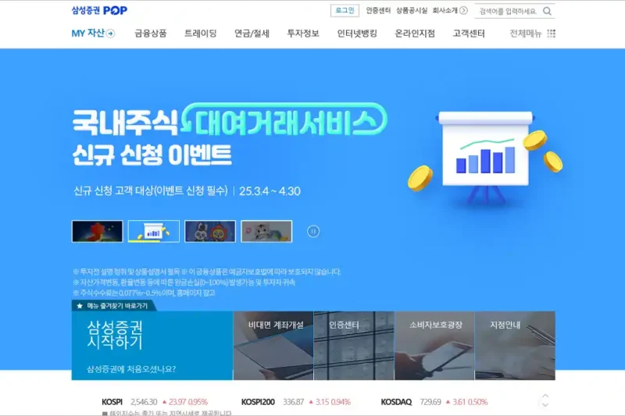625x416 pixels.
Task: Click the KOSDAQ index label
Action: point(396,402)
